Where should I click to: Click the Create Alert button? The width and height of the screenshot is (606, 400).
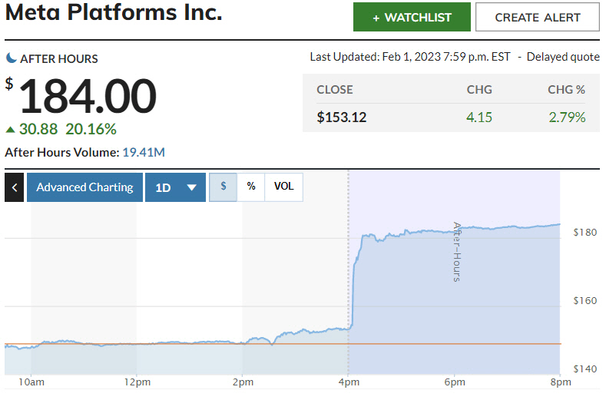(538, 17)
